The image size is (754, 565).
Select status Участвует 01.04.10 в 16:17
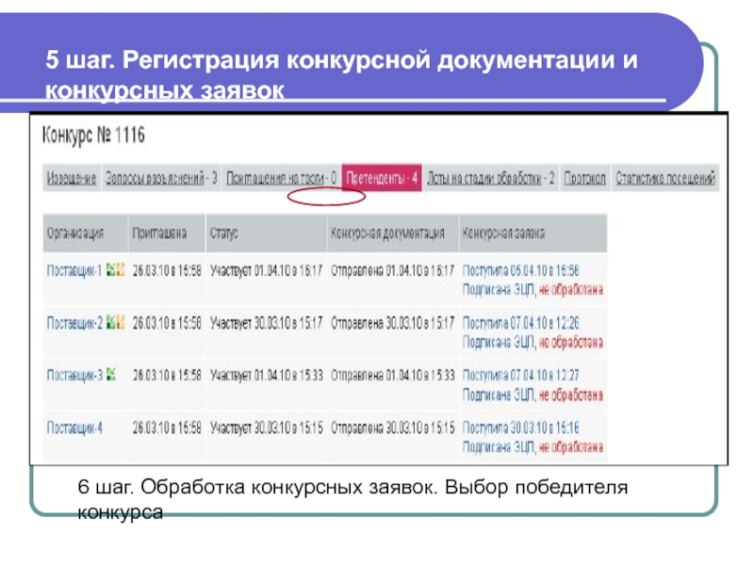tap(267, 271)
